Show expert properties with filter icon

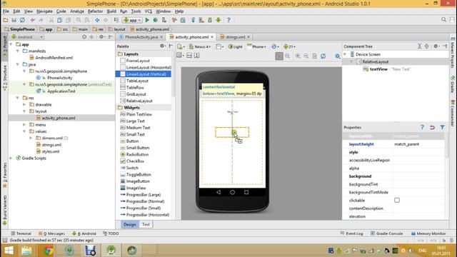(x=443, y=127)
